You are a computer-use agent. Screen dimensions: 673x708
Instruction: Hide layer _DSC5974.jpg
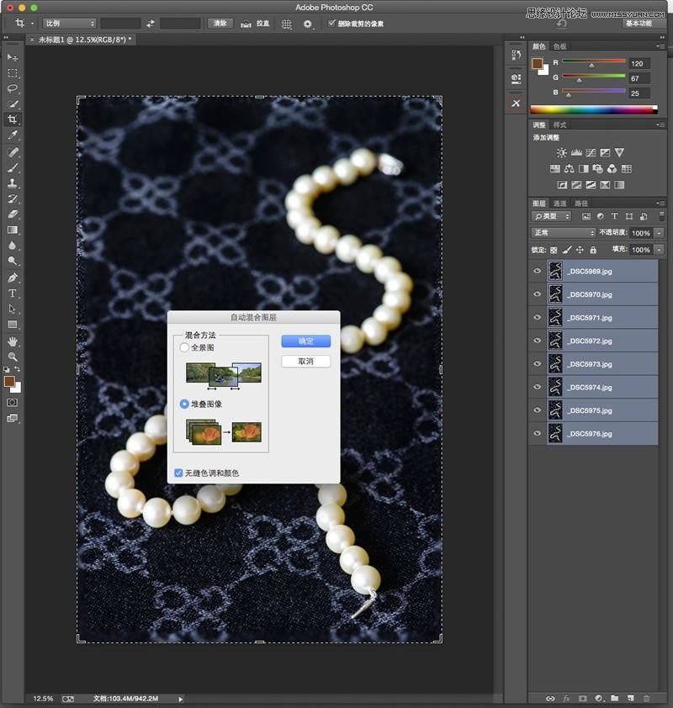coord(537,387)
